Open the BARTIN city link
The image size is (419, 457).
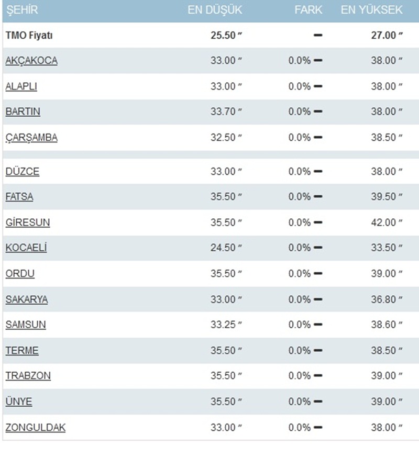tap(23, 112)
